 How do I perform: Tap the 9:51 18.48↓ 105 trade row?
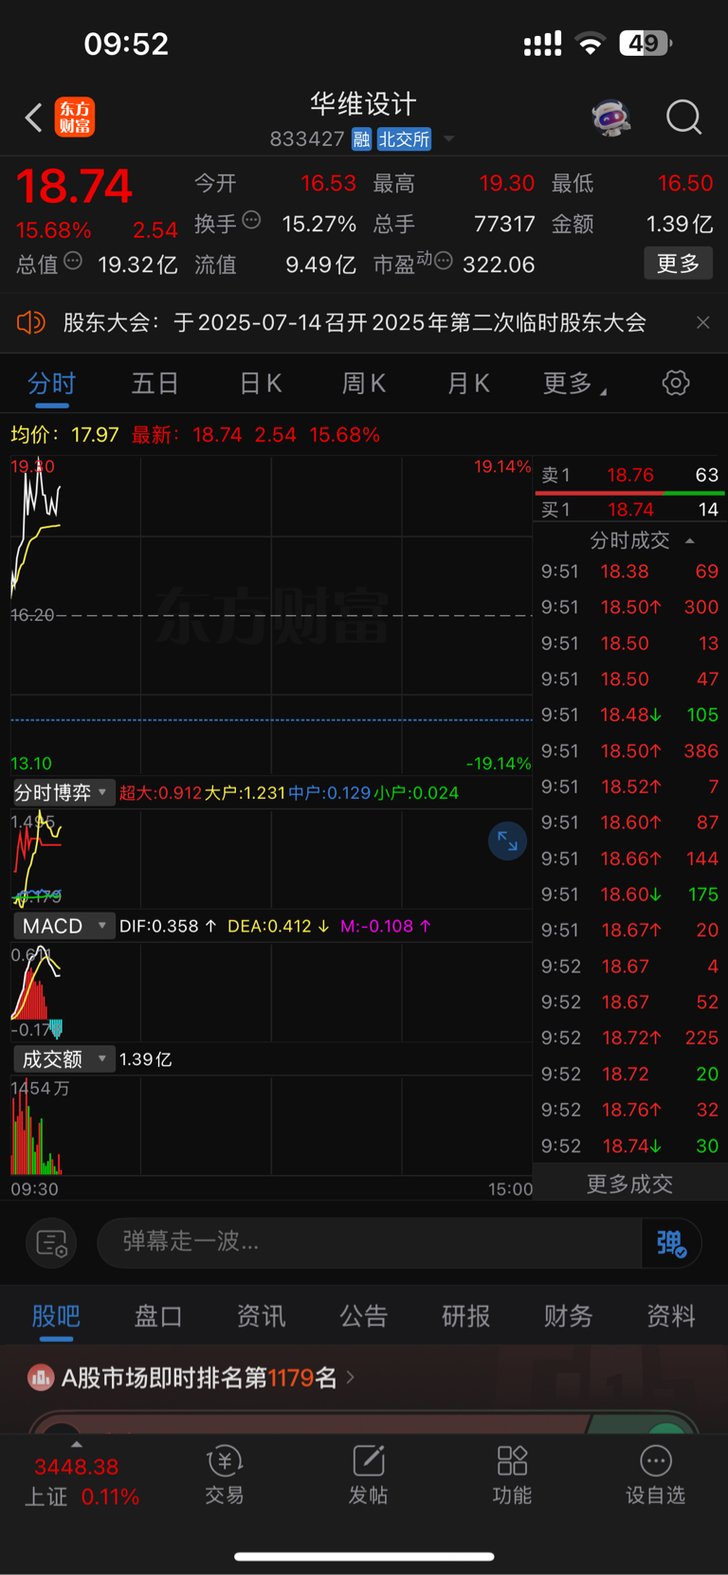[629, 715]
